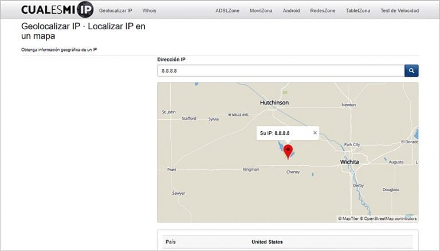The width and height of the screenshot is (440, 251).
Task: Open the RedesZone link
Action: pyautogui.click(x=323, y=11)
